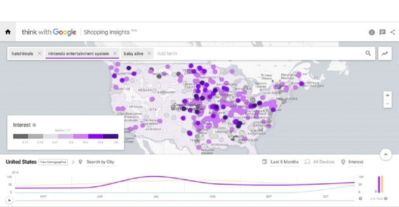Click the search magnifier icon
Screen dimensions: 399x207
coord(368,53)
